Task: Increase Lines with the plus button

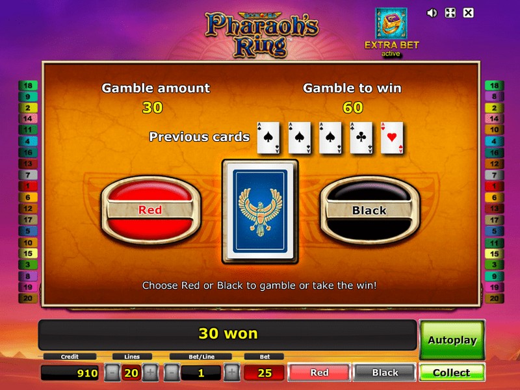Action: click(x=150, y=372)
